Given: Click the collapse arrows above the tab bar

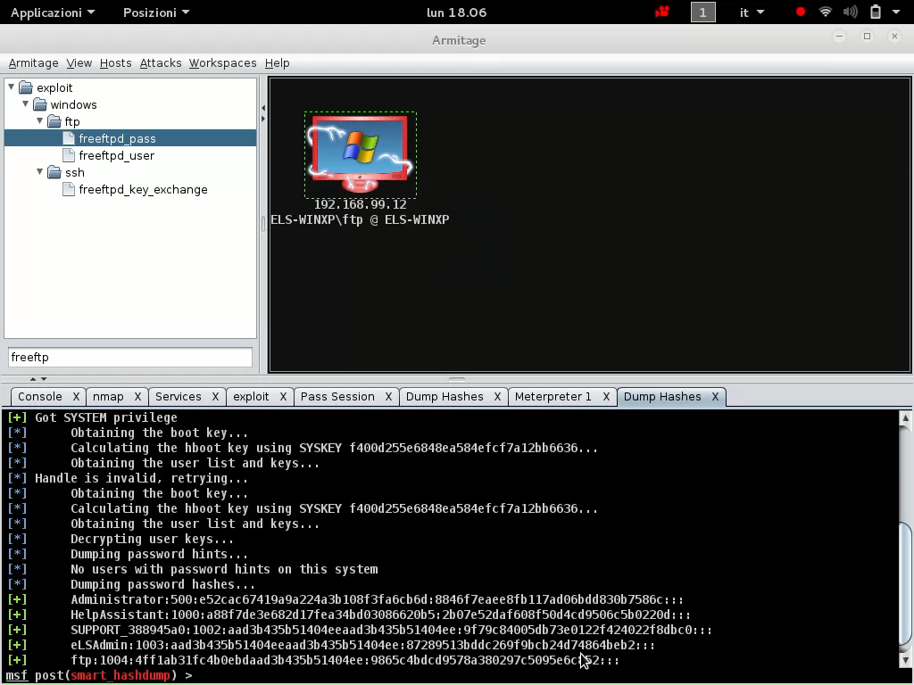Looking at the screenshot, I should [x=38, y=379].
